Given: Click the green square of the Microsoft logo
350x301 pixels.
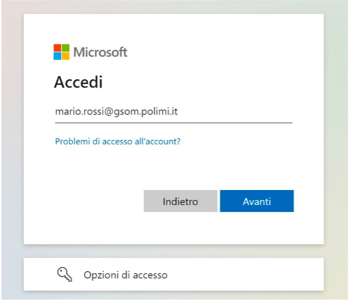Looking at the screenshot, I should [66, 48].
